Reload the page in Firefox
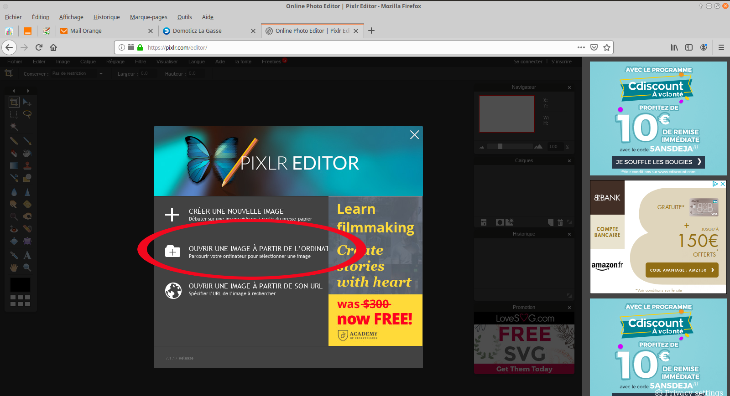The image size is (730, 396). (39, 47)
